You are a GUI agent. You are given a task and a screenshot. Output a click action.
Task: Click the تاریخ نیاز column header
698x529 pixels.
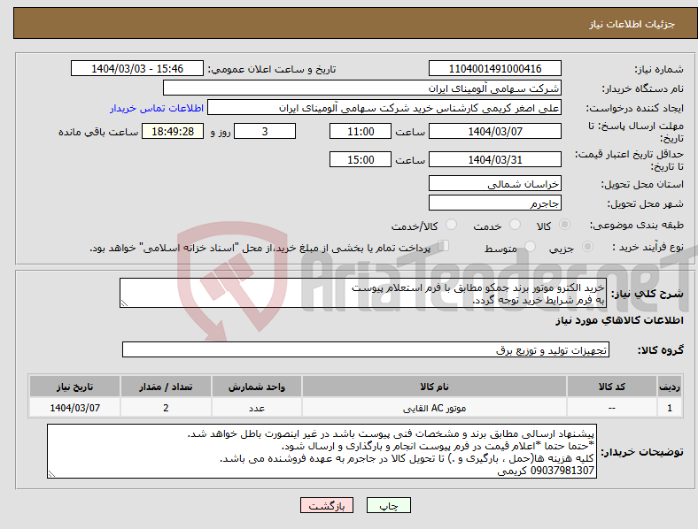point(74,387)
